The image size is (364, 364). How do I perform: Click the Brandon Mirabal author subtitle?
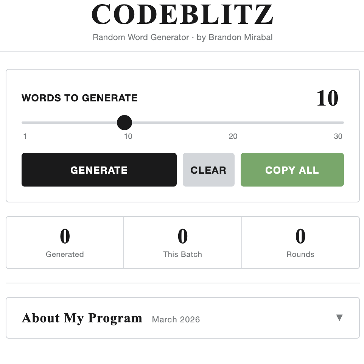click(x=235, y=37)
